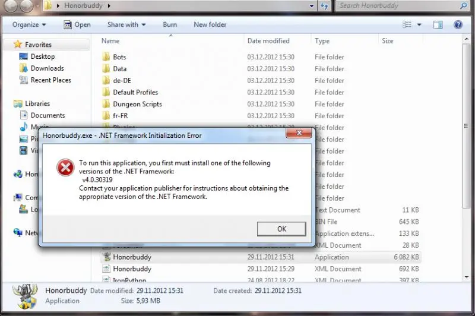Click the Computer icon in navigation pane
This screenshot has height=316, width=475.
18,198
